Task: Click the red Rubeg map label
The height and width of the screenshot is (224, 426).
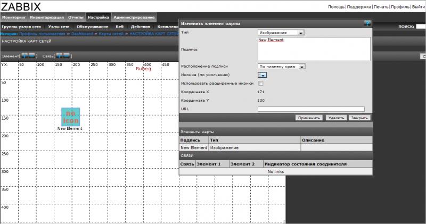Action: click(x=143, y=69)
